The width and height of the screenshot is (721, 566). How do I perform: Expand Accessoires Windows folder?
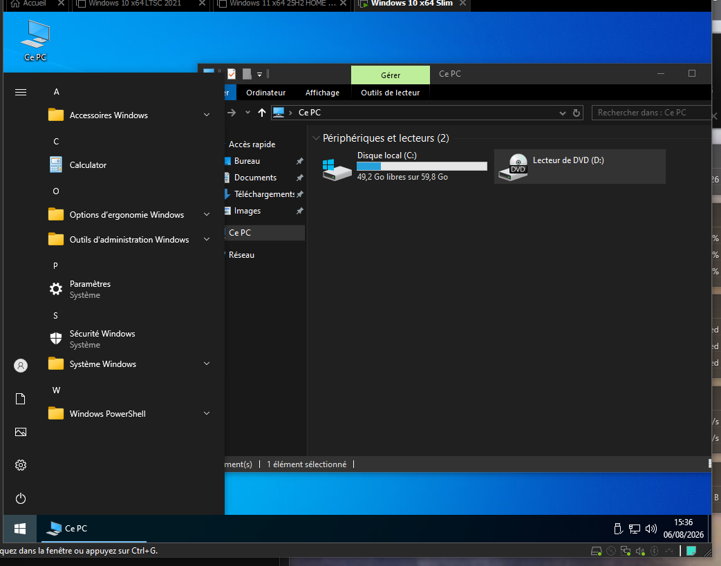[x=207, y=115]
